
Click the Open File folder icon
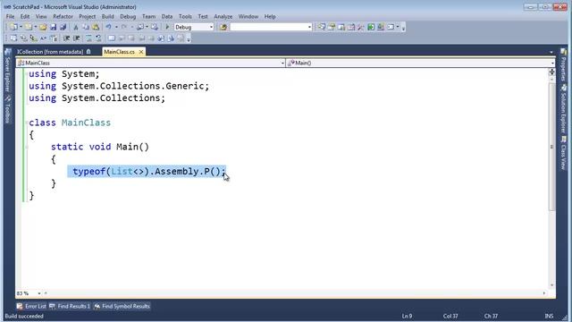click(43, 27)
